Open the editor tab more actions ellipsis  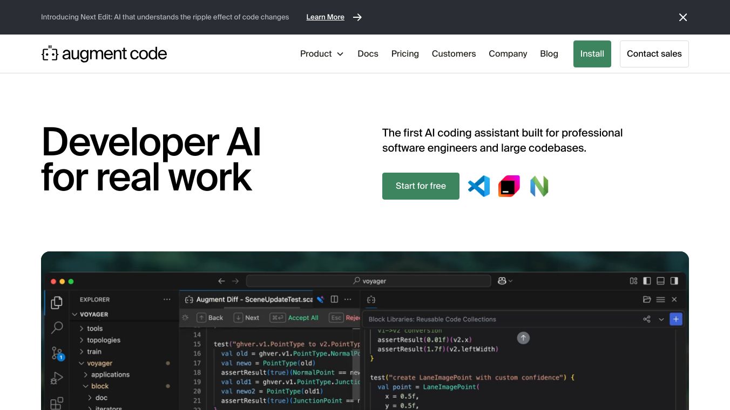348,299
